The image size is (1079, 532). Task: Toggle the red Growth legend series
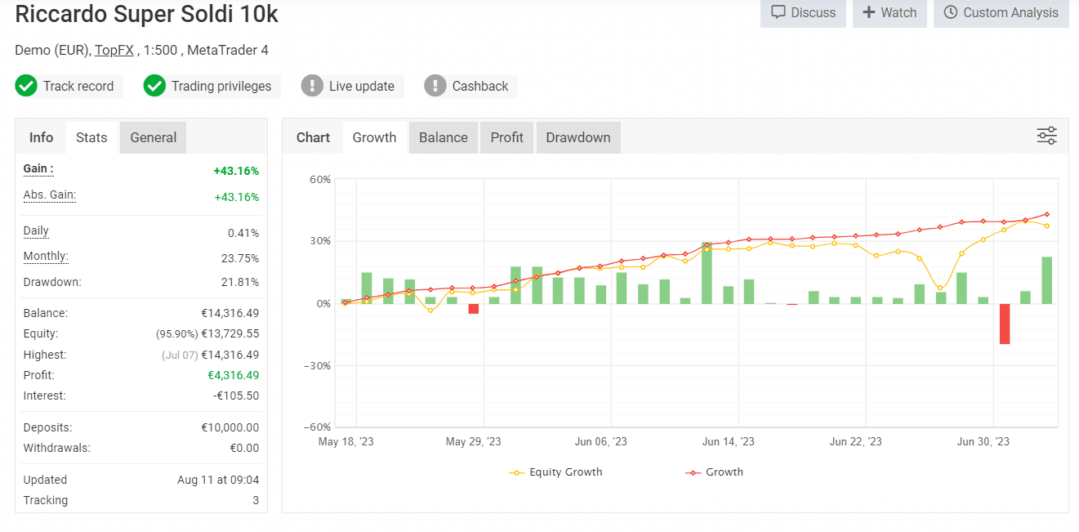714,472
